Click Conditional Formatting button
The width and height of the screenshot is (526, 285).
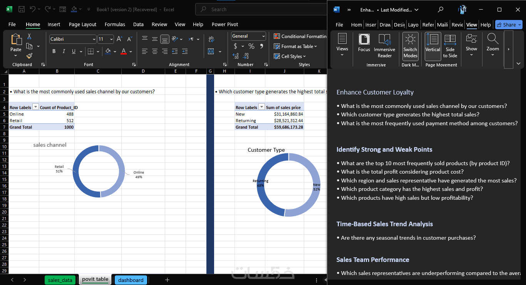pyautogui.click(x=300, y=36)
